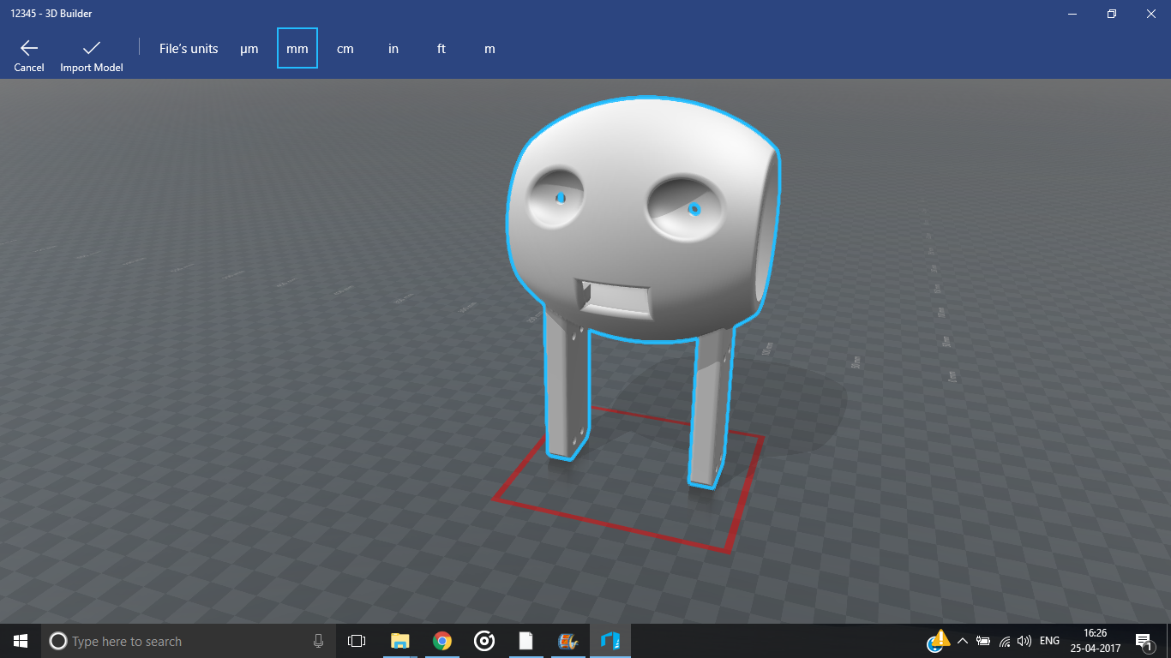Screen dimensions: 1171x658
Task: Minimize the 3D Builder window
Action: coord(1072,14)
